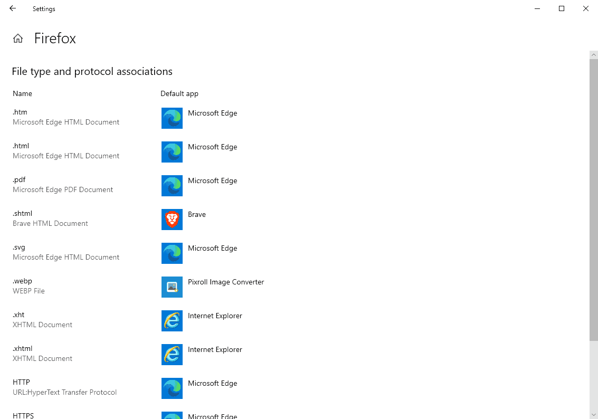
Task: Click the .svg file type name
Action: tap(18, 247)
